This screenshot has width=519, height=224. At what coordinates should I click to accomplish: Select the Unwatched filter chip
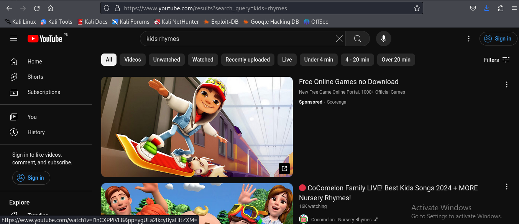click(167, 60)
